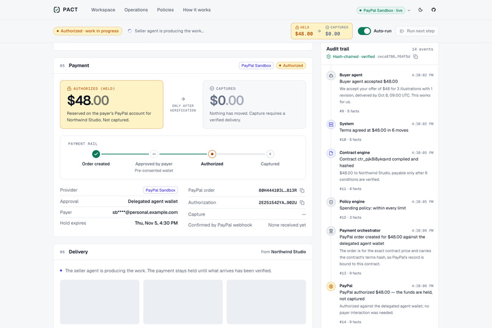Click the Payment orchestrator bank icon

click(x=331, y=231)
